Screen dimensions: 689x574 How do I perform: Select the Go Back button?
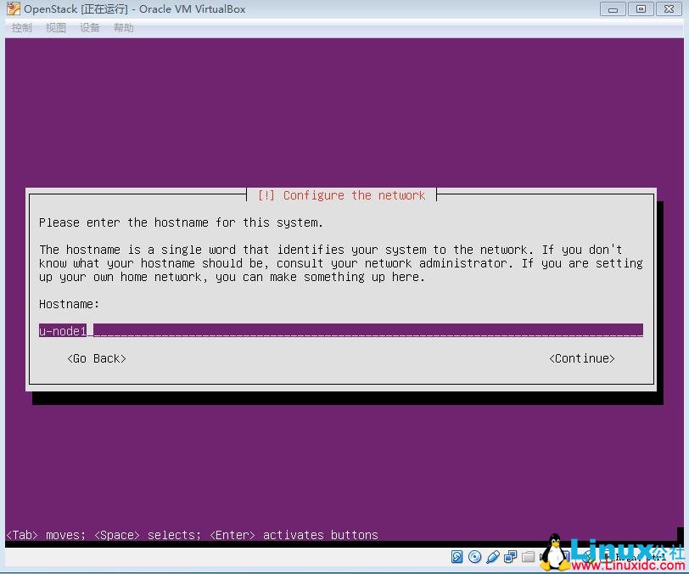pos(96,358)
